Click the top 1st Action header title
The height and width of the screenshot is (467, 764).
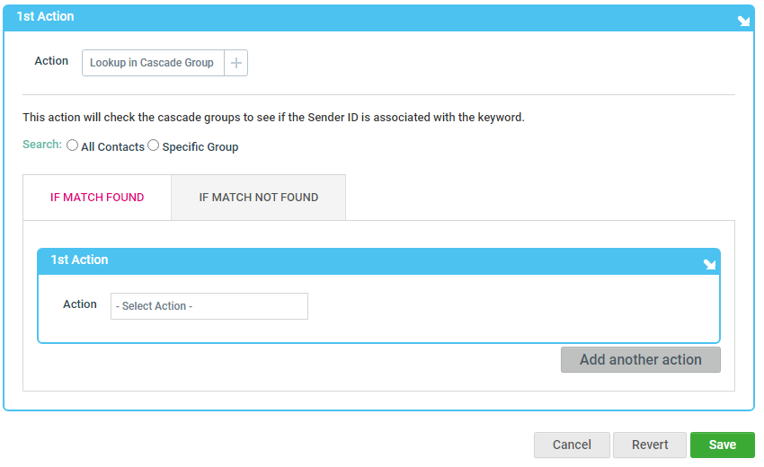(45, 16)
